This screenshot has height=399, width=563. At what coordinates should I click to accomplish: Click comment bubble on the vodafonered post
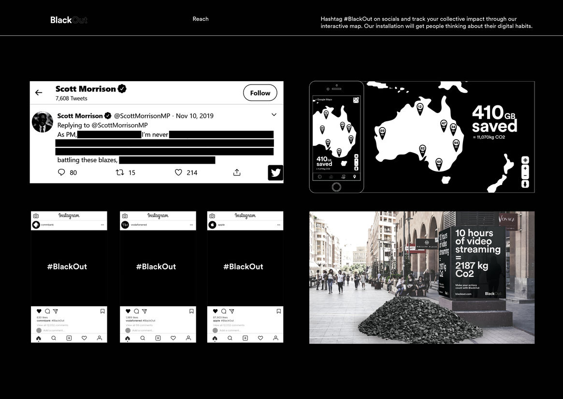tap(136, 312)
